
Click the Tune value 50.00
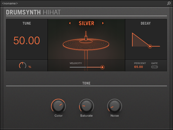coord(27,41)
